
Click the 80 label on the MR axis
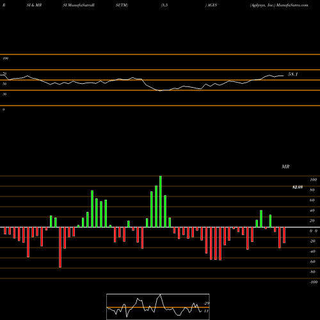(x=312, y=190)
